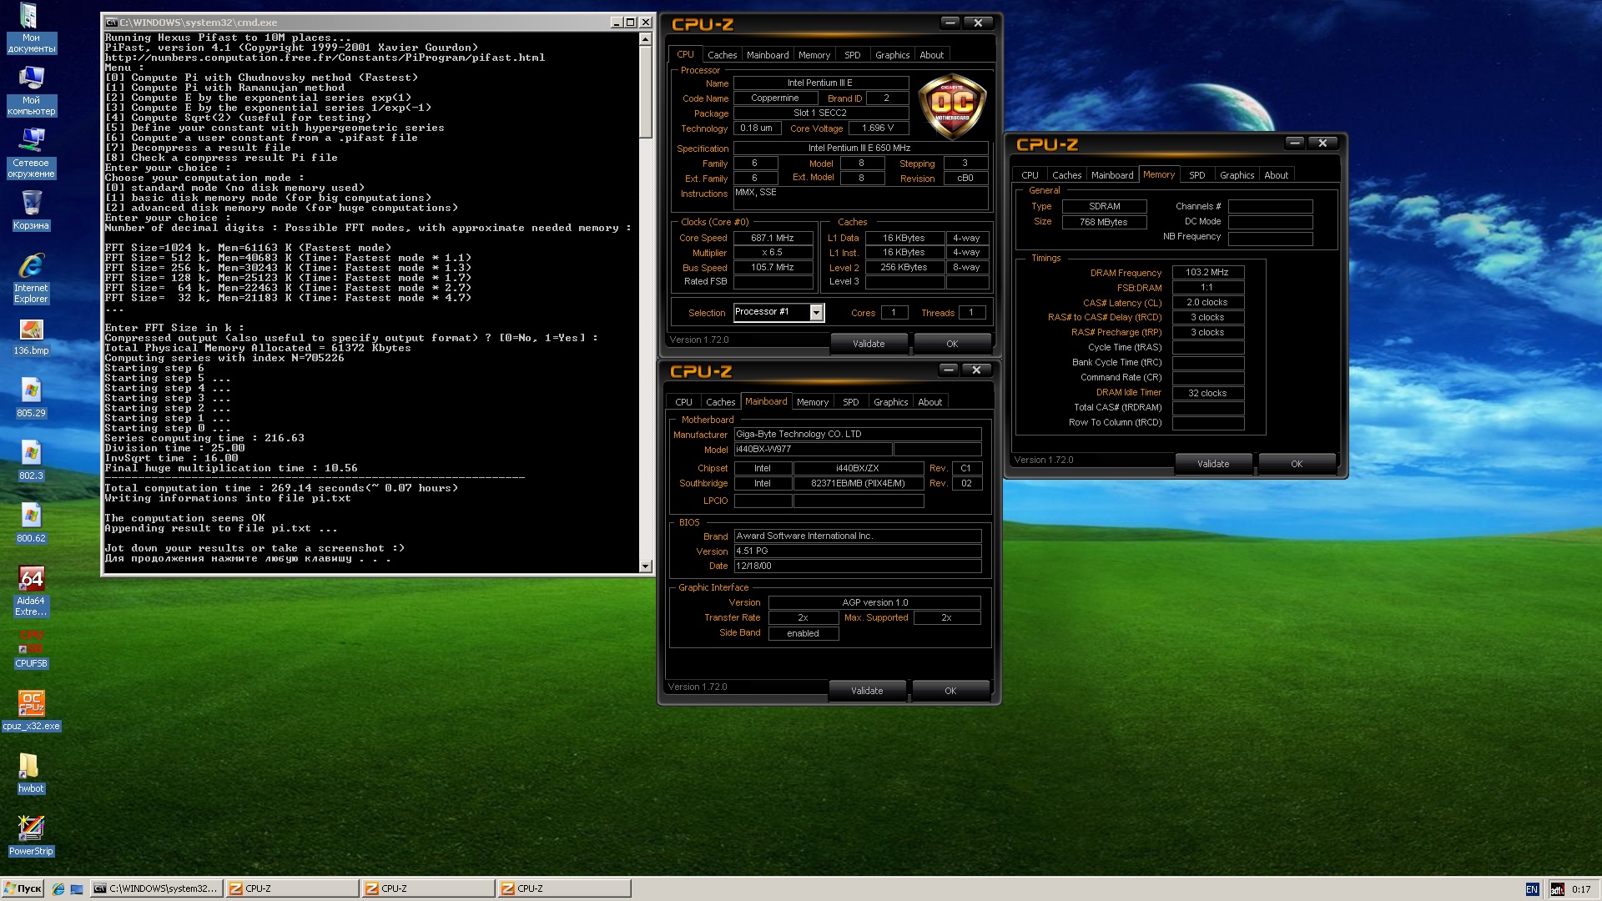
Task: Open Caches tab in the top CPU-Z window
Action: [x=722, y=55]
